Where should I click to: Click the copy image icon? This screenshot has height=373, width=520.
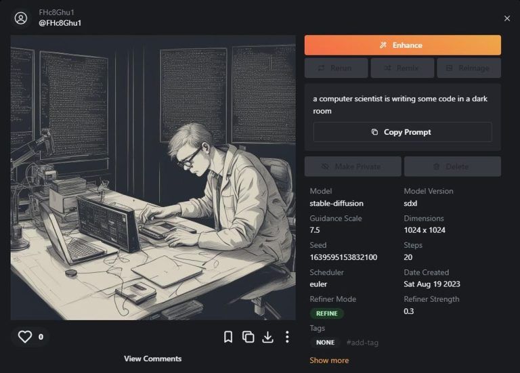point(248,336)
